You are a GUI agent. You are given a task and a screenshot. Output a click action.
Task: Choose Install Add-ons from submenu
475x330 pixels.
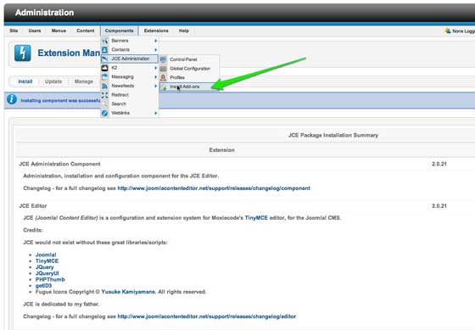(189, 87)
